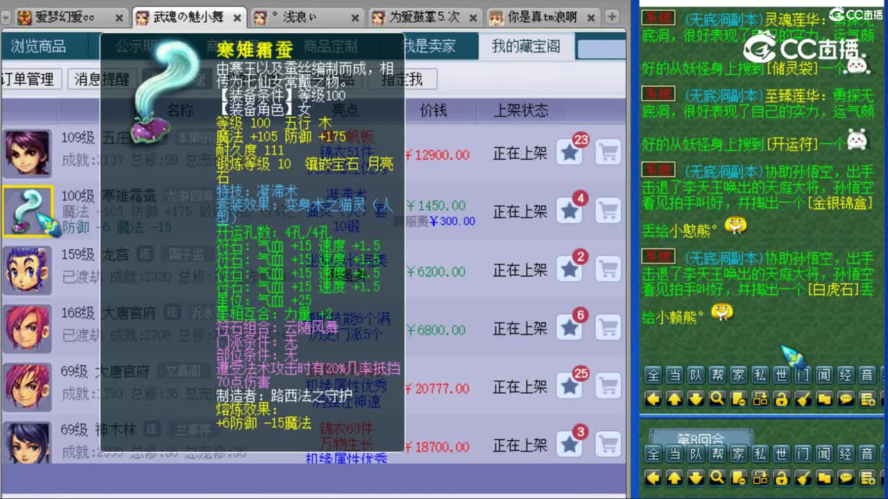Sort by the 上架状态 column header

520,110
